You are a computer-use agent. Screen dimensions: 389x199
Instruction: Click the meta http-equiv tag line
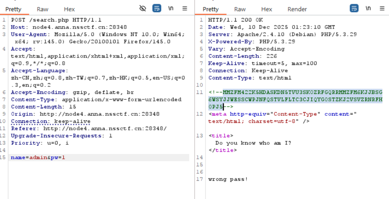point(283,118)
